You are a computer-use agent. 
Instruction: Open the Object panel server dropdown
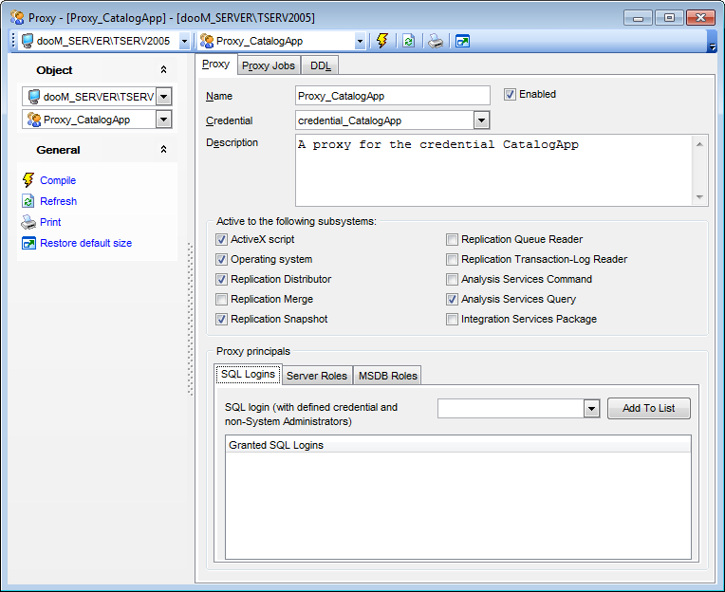click(x=163, y=97)
